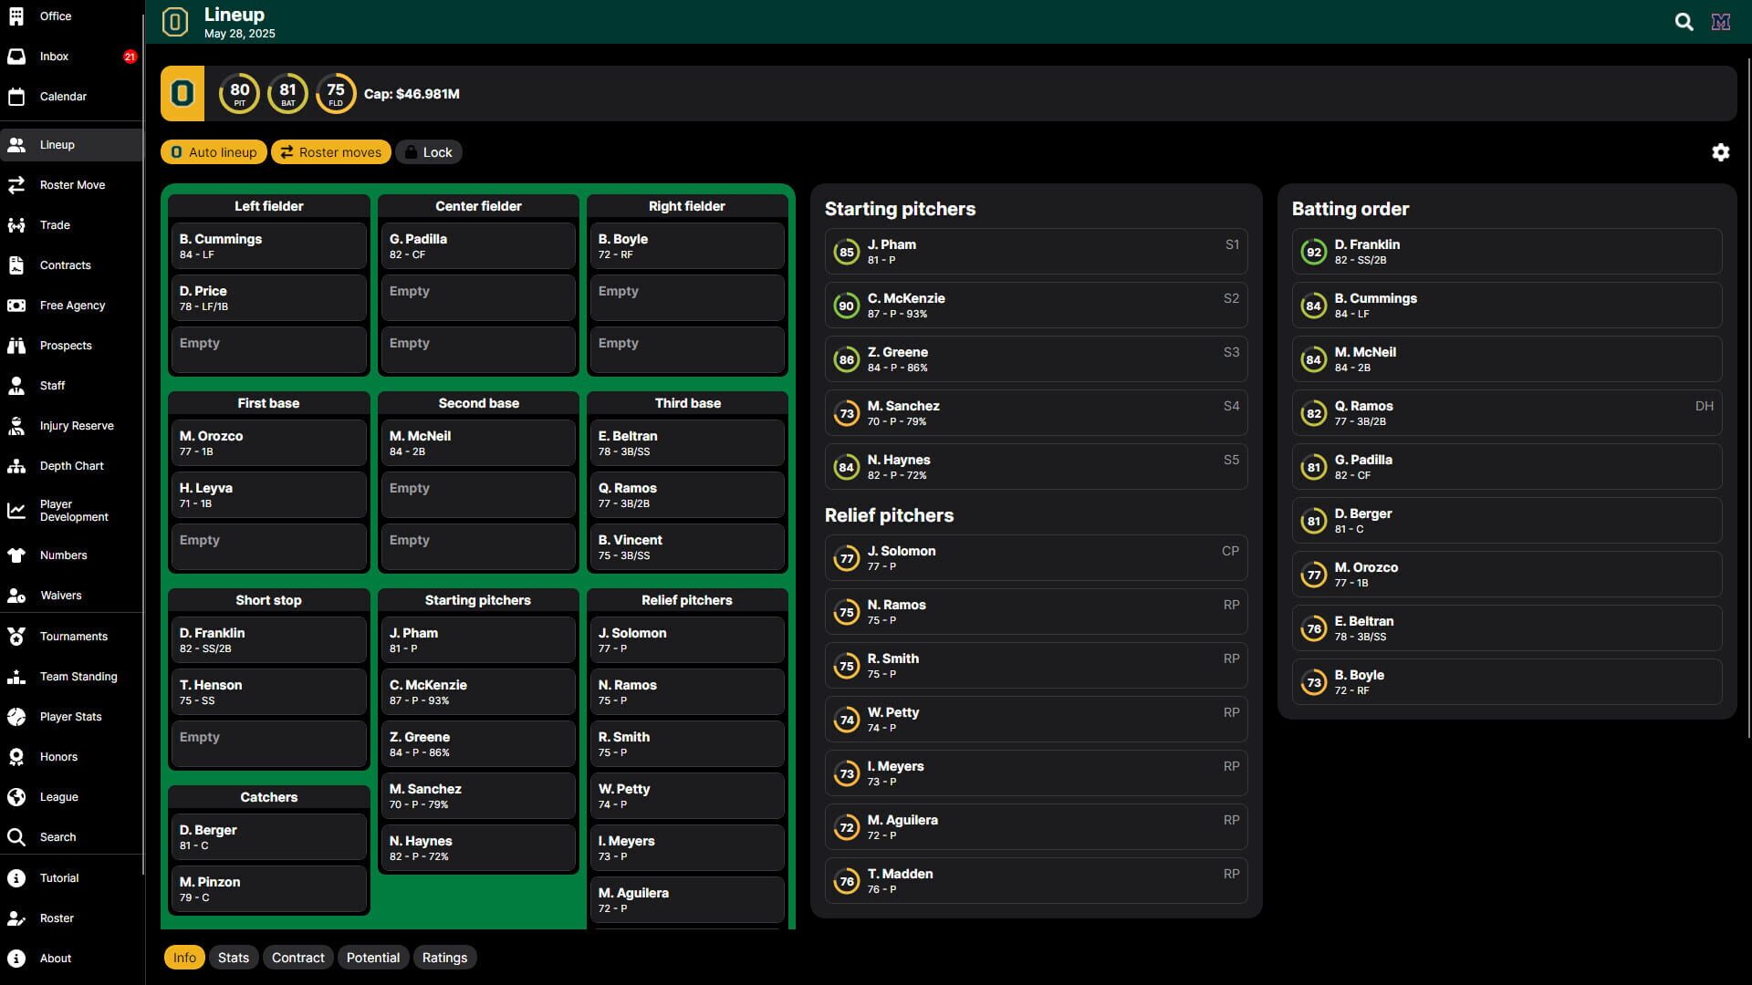1752x985 pixels.
Task: Open the Trade screen
Action: [x=55, y=224]
